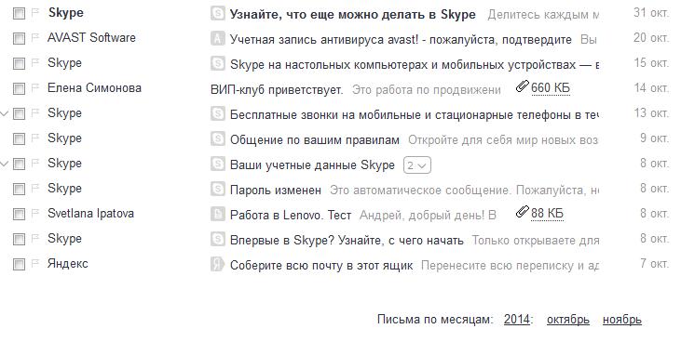Image resolution: width=681 pixels, height=342 pixels.
Task: Flag the Svetlana Ipatova message
Action: point(35,213)
